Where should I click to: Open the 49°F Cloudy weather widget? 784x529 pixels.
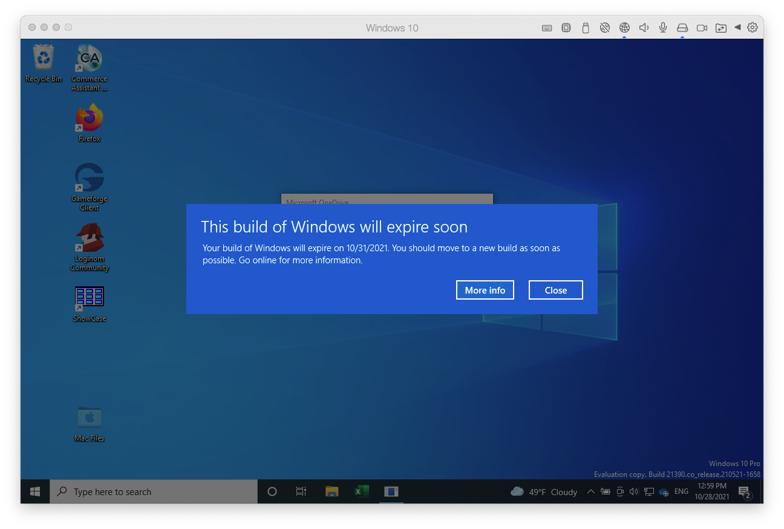544,491
